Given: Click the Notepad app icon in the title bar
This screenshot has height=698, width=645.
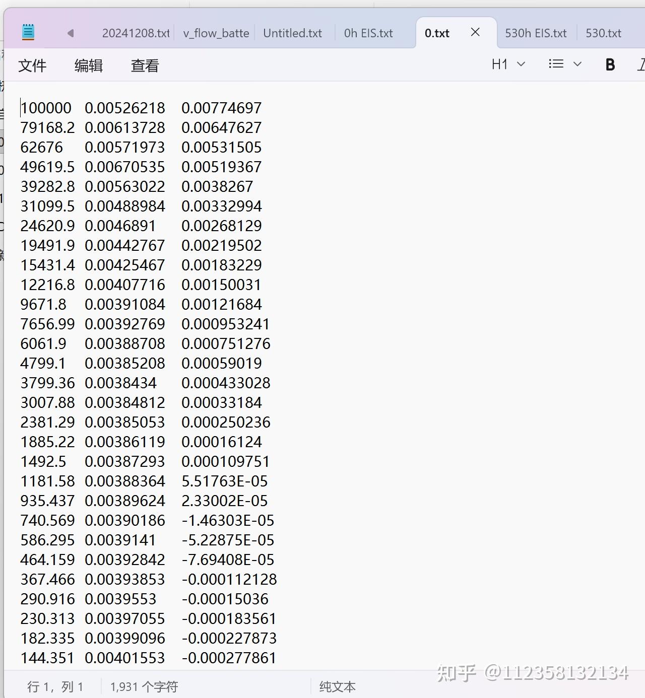Looking at the screenshot, I should tap(28, 32).
